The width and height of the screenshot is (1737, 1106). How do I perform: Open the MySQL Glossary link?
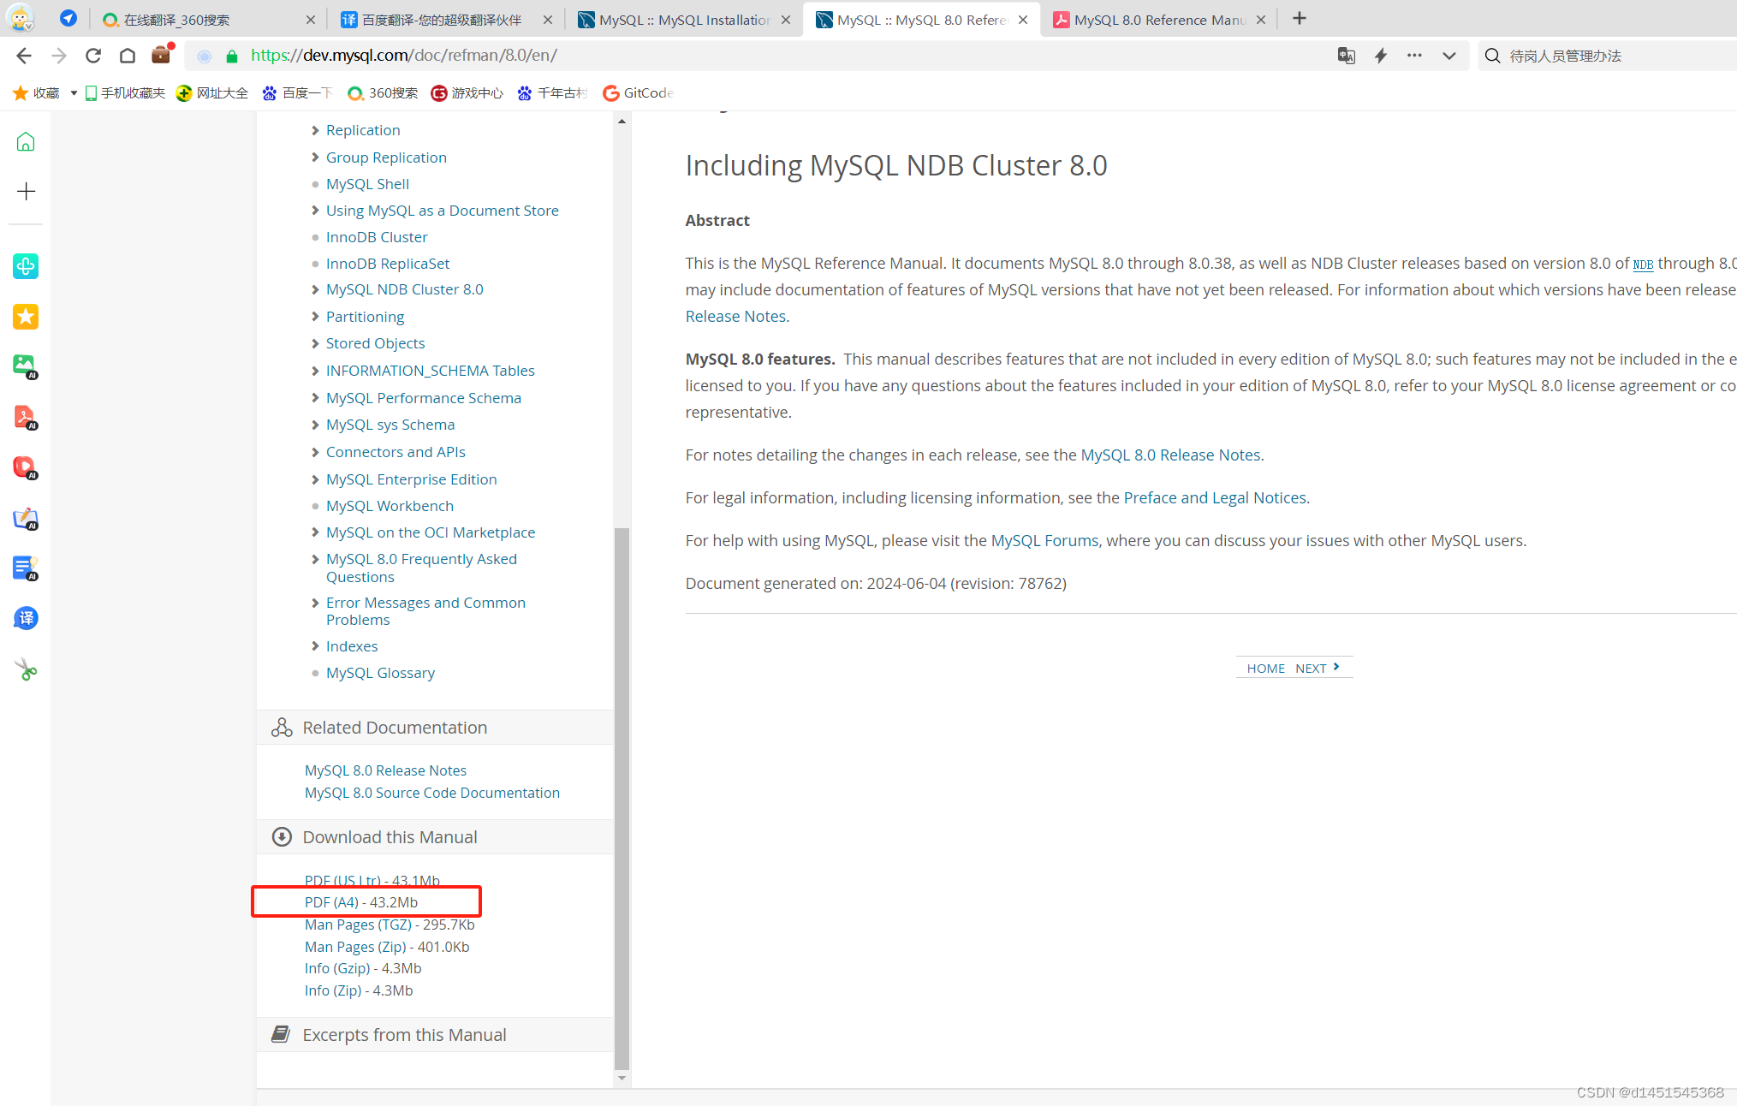(x=380, y=673)
